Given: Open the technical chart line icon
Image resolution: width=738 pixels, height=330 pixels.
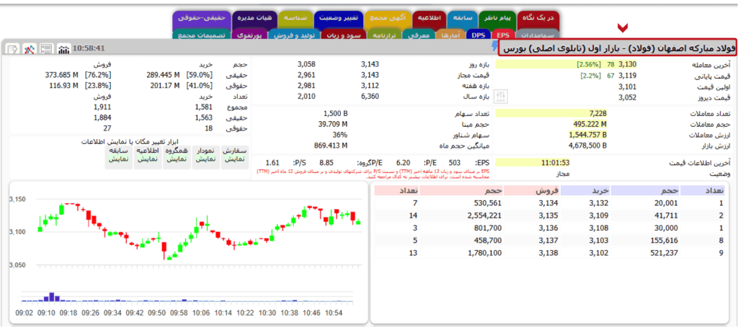Looking at the screenshot, I should pos(30,49).
